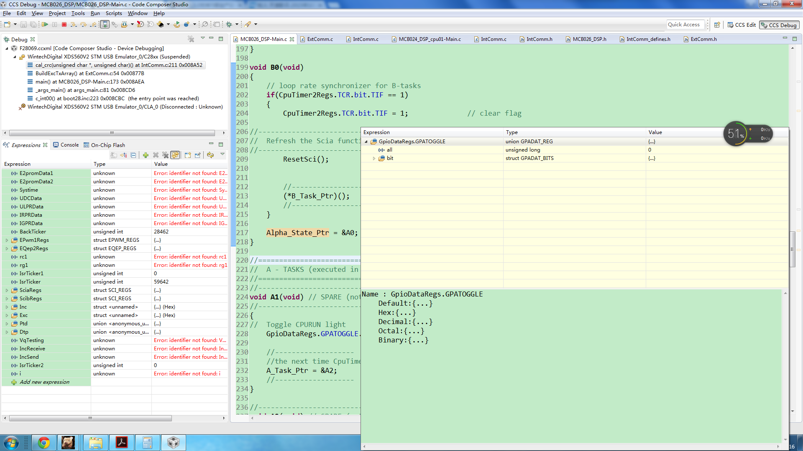Viewport: 803px width, 451px height.
Task: Click Collapse All in Expressions toolbar
Action: (133, 155)
